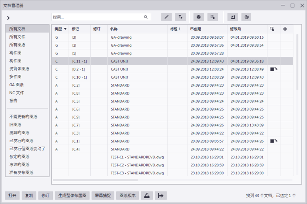
Task: Click the flag marker on row C.1
Action: (273, 141)
